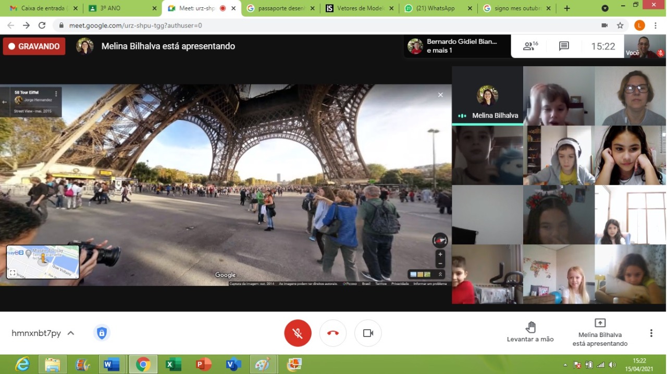
Task: Open a new browser tab
Action: [567, 8]
